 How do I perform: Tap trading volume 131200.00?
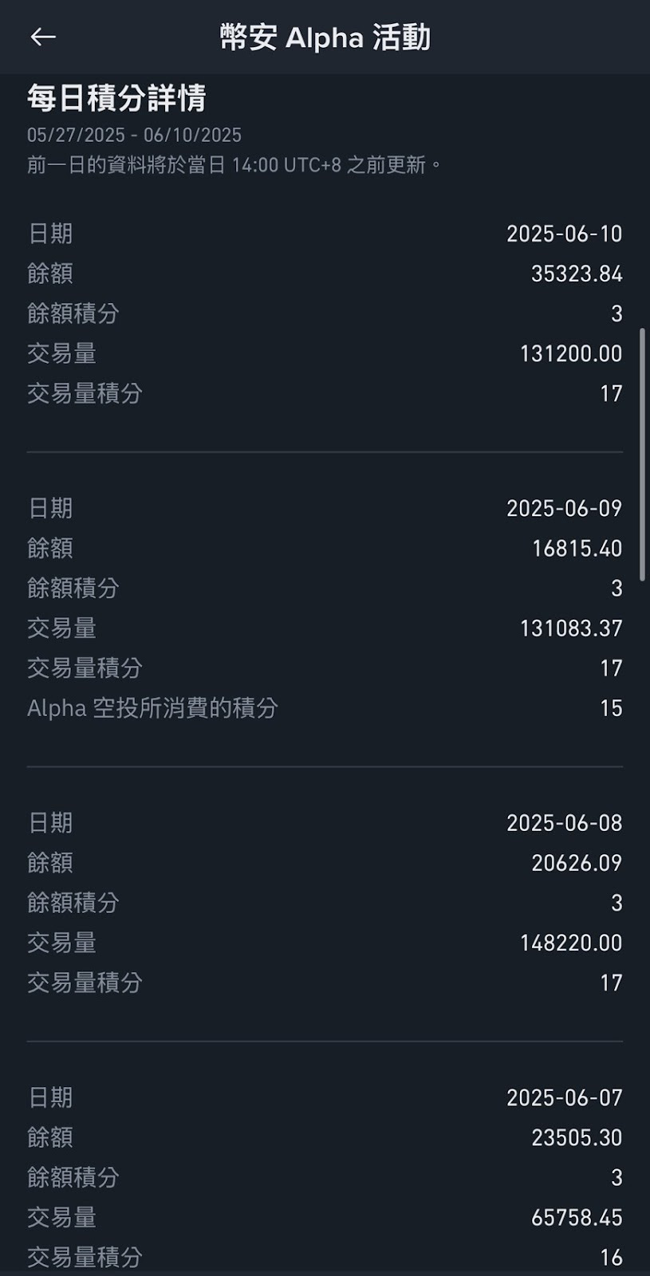click(570, 353)
